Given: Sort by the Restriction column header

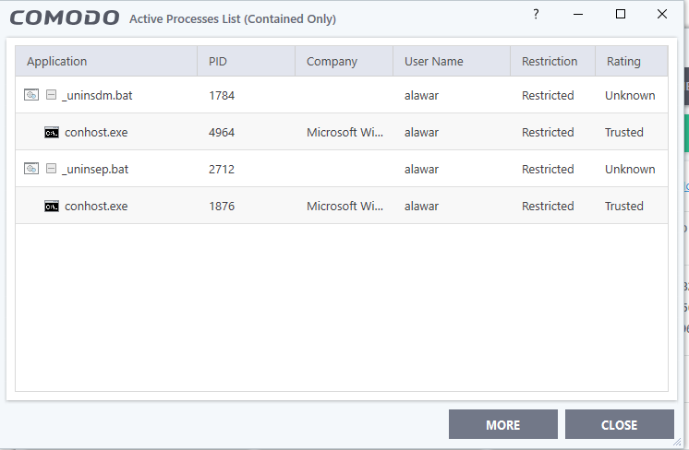Looking at the screenshot, I should [x=550, y=62].
